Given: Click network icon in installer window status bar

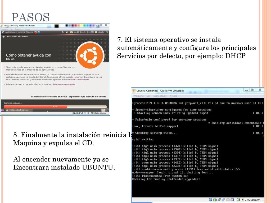Looking at the screenshot, I should pos(82,113).
